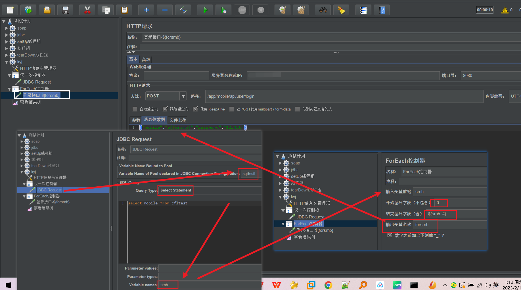Collapse the kyj thread group in main tree
Viewport: 521px width, 290px height.
[x=7, y=62]
